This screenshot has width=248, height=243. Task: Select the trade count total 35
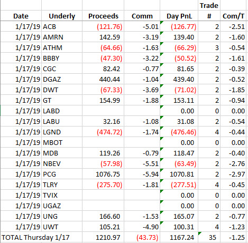[209, 237]
